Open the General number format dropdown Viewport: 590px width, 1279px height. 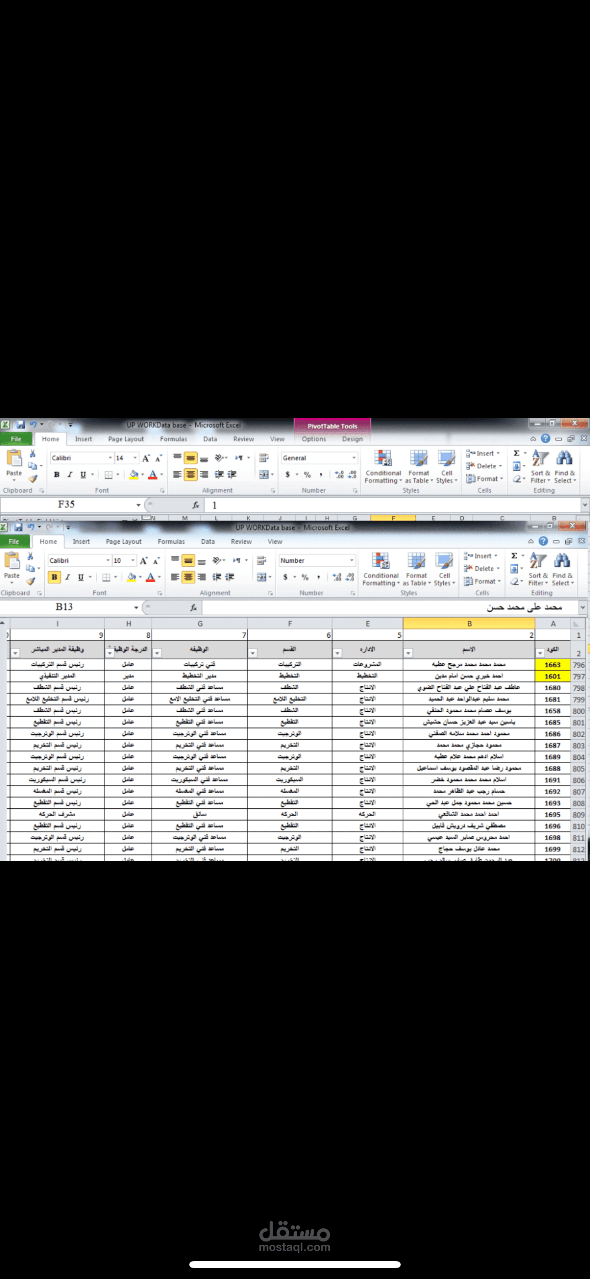354,458
